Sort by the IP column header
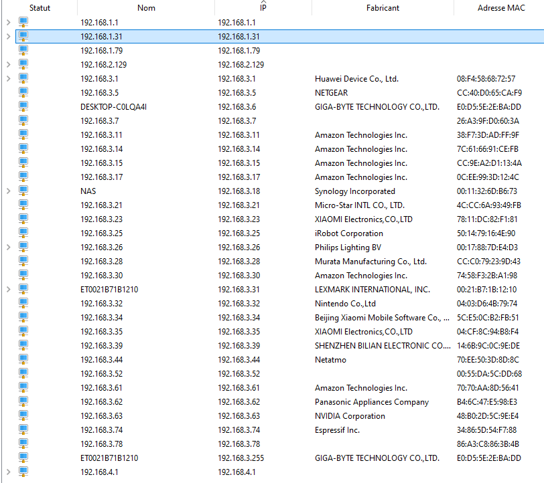Screen dimensions: 544x483 click(x=263, y=7)
